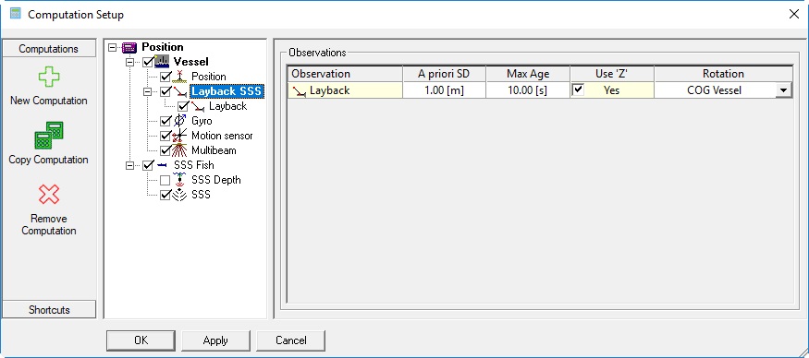Click the OK button
The height and width of the screenshot is (358, 809).
(x=141, y=340)
